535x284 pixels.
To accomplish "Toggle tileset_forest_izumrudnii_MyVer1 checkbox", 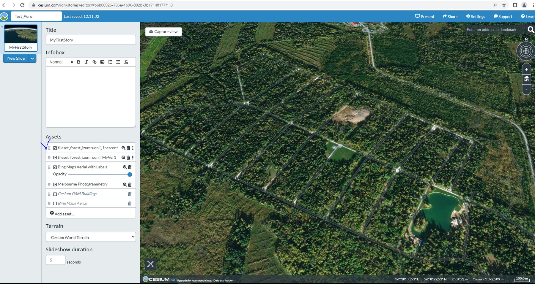I will (55, 158).
